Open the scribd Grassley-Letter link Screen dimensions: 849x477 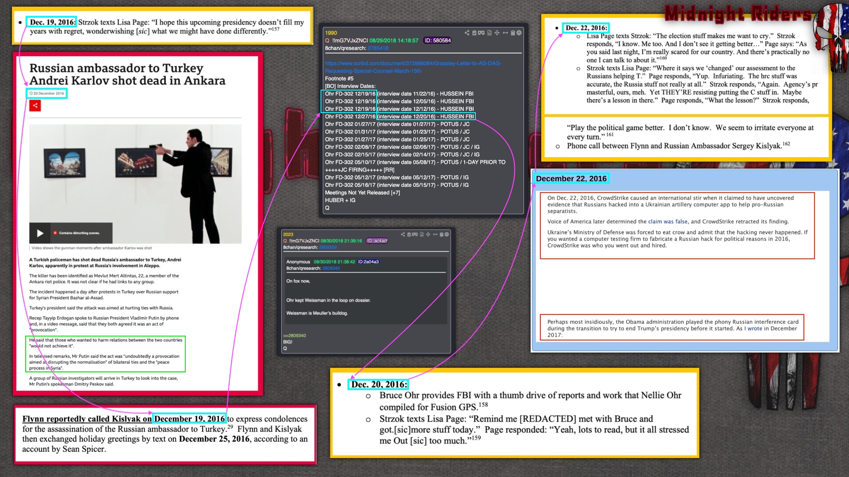tap(413, 67)
